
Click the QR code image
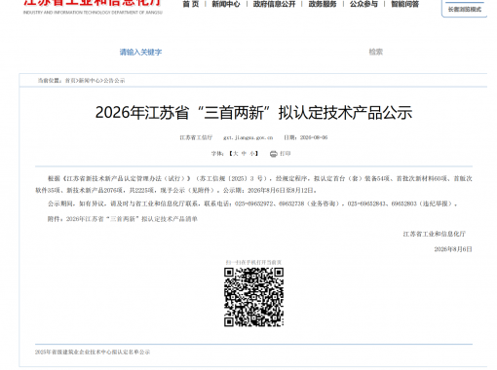click(x=253, y=297)
